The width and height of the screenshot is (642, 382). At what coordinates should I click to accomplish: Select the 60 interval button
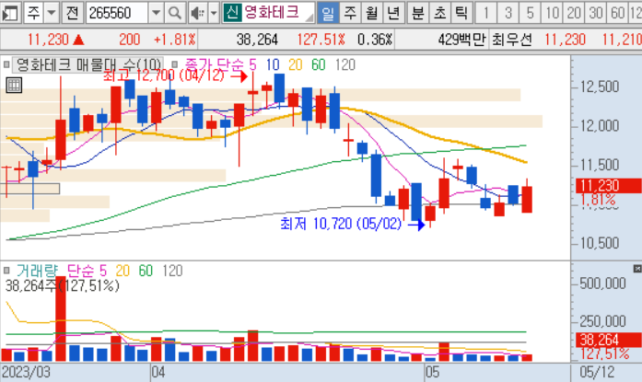(618, 13)
